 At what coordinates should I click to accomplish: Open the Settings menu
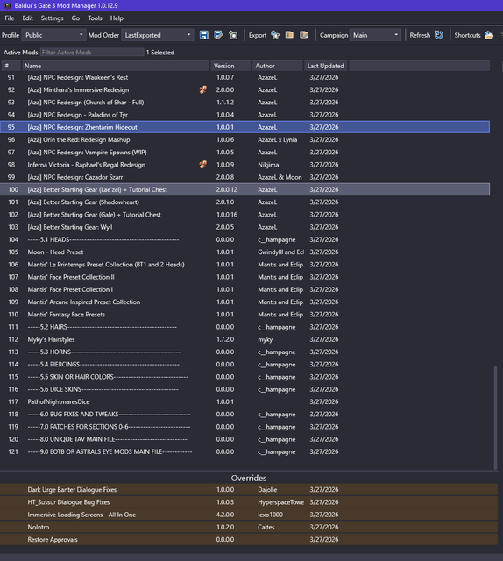(x=52, y=18)
